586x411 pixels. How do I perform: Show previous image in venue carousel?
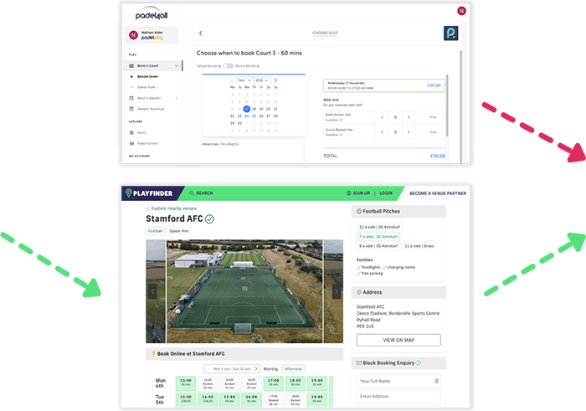tap(152, 291)
